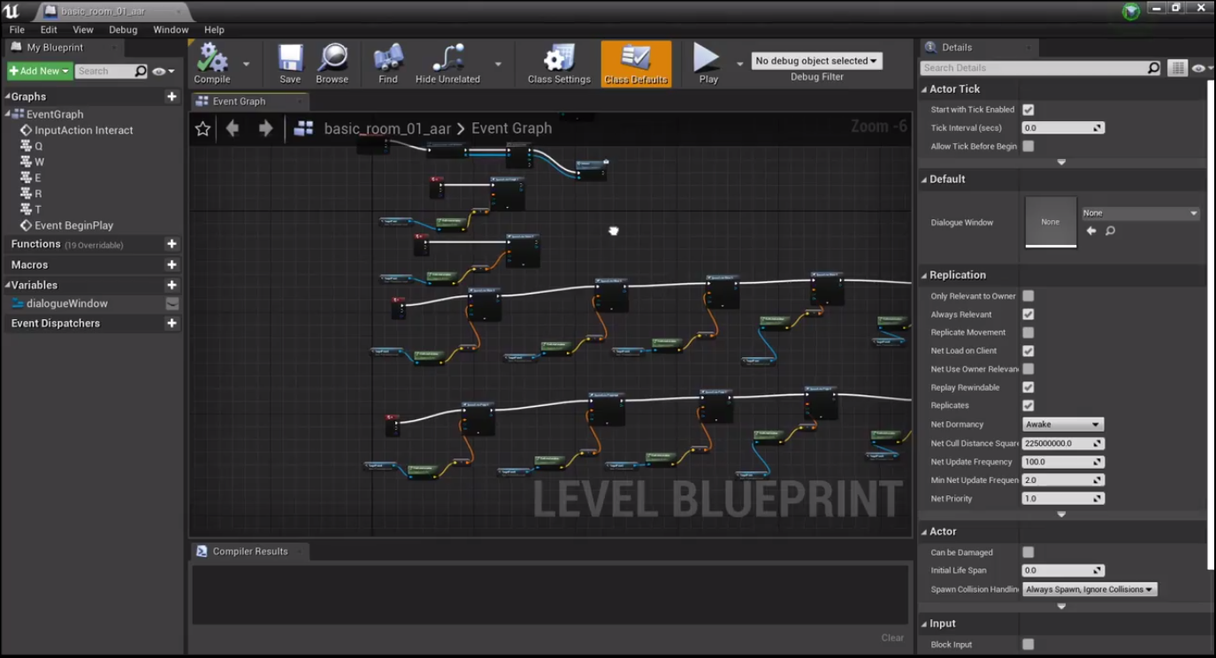
Task: Browse to Dialogue Window asset magnifier
Action: (x=1111, y=231)
